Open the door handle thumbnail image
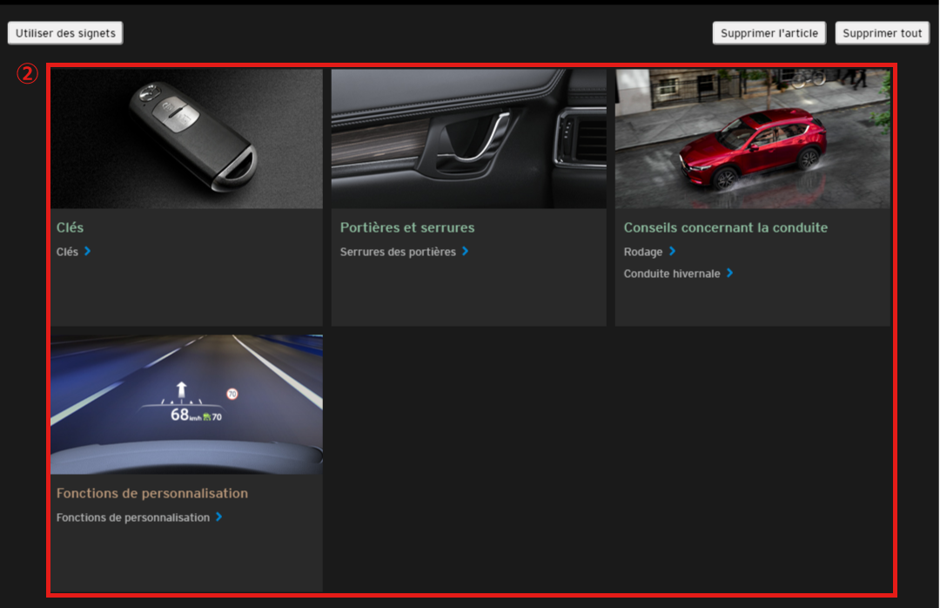 click(x=468, y=138)
